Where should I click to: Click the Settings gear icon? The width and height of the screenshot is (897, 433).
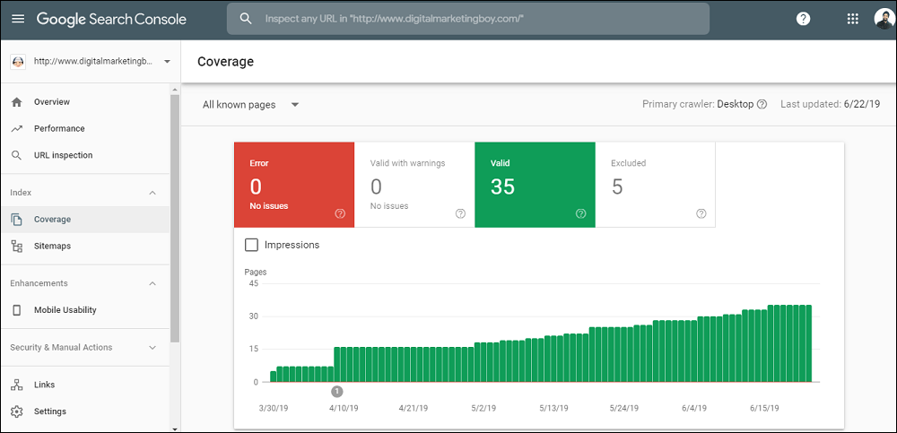[x=16, y=411]
